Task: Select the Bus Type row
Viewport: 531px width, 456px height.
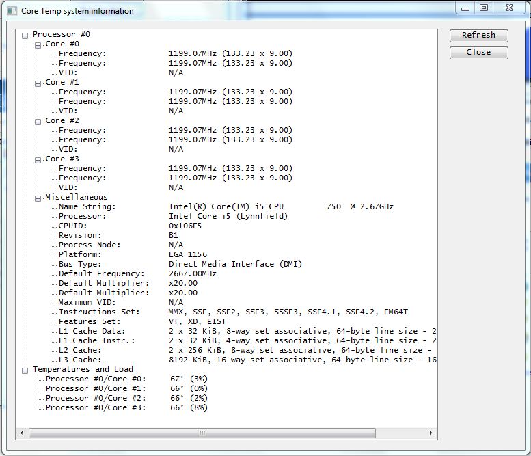Action: (180, 264)
